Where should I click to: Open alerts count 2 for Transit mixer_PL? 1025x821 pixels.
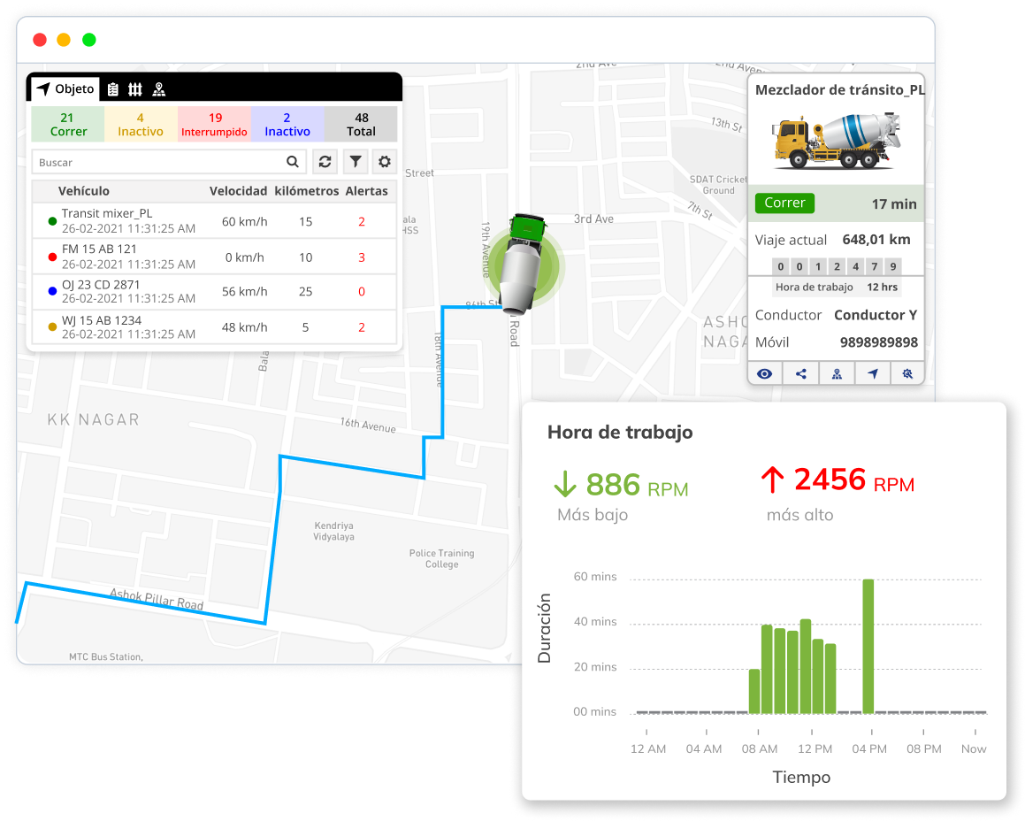[x=362, y=222]
